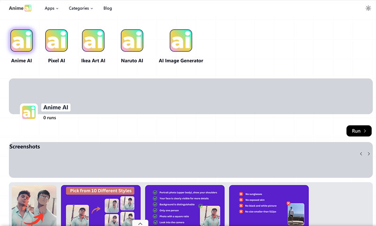This screenshot has width=376, height=226.
Task: Click the Ikea Art AI label
Action: [93, 61]
